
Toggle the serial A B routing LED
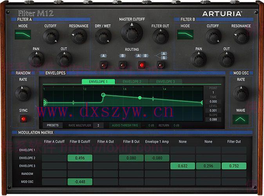click(x=142, y=65)
